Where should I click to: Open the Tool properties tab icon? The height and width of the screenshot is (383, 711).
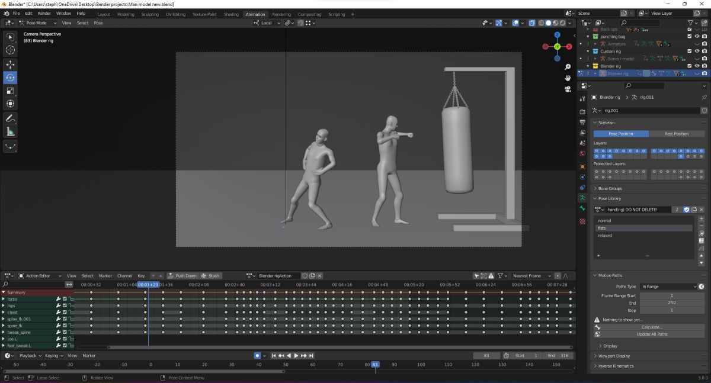[x=583, y=98]
